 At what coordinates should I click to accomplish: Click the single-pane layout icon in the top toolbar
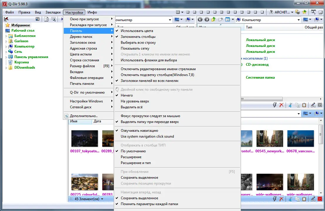262,12
